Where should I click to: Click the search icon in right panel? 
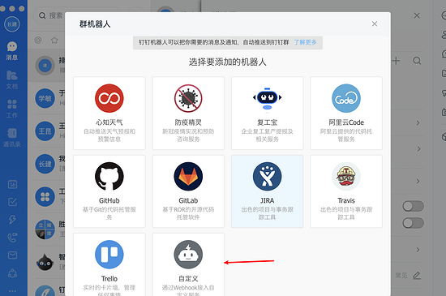click(x=417, y=61)
